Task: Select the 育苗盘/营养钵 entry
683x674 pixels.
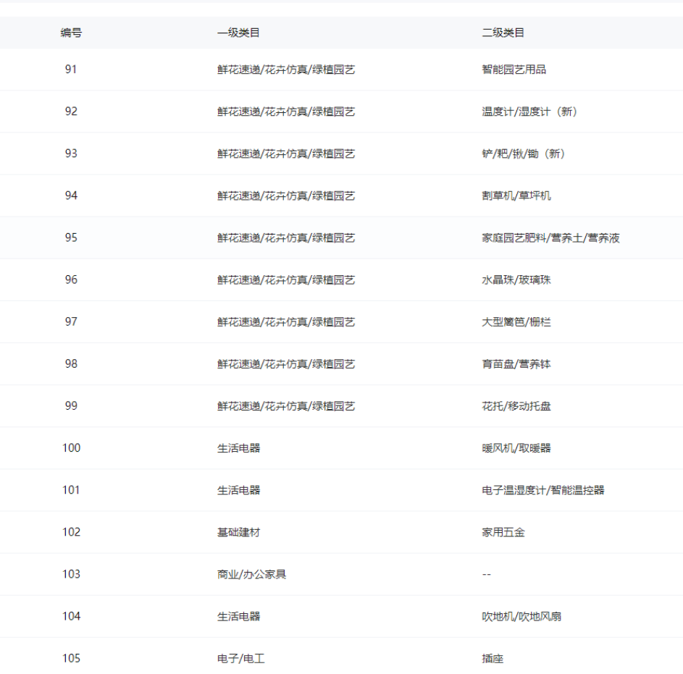Action: [516, 363]
